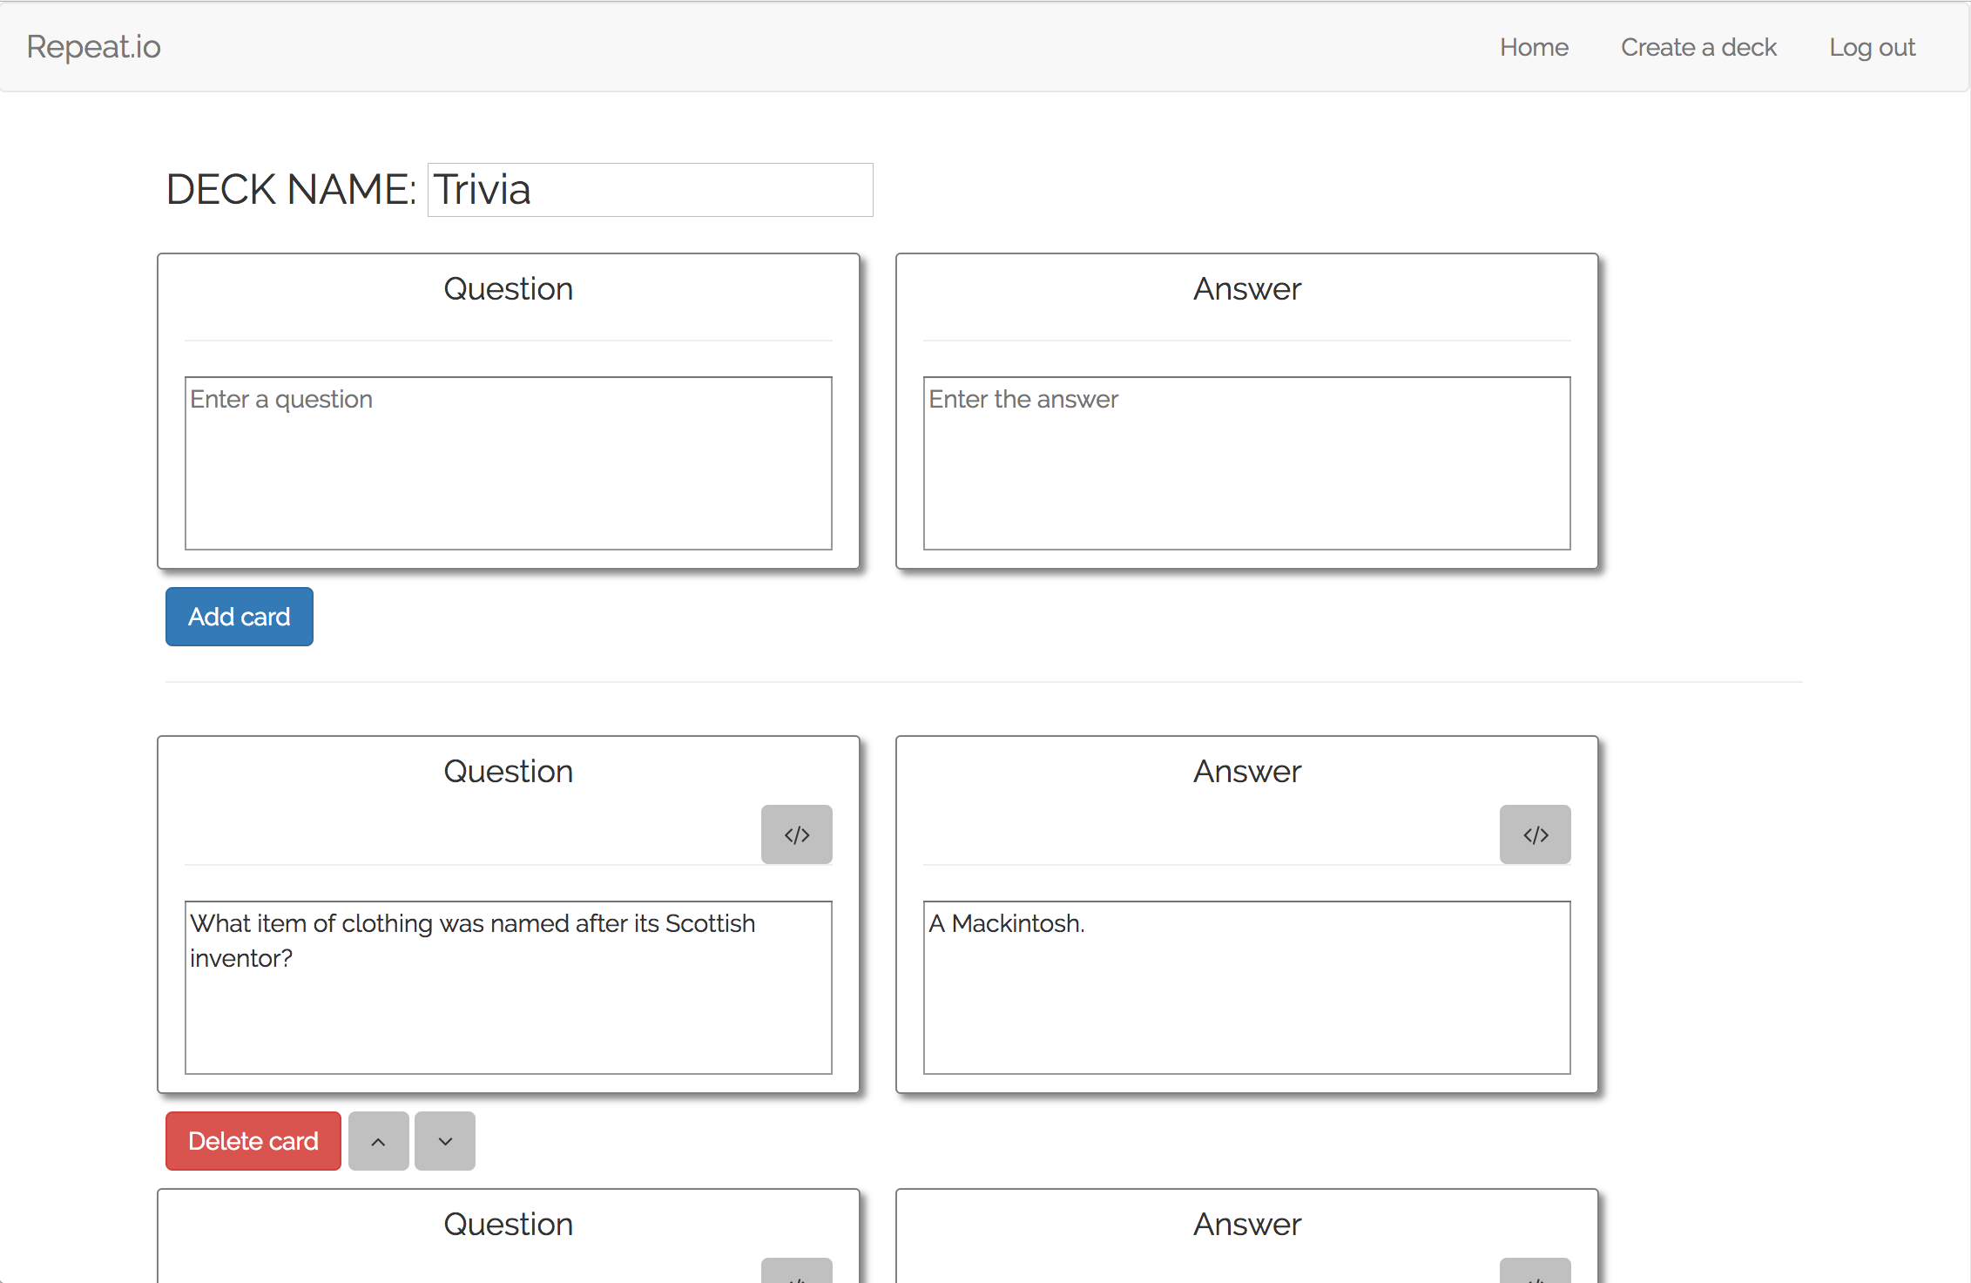Move the Mackintosh card down with the down-chevron
The height and width of the screenshot is (1283, 1971).
click(445, 1141)
